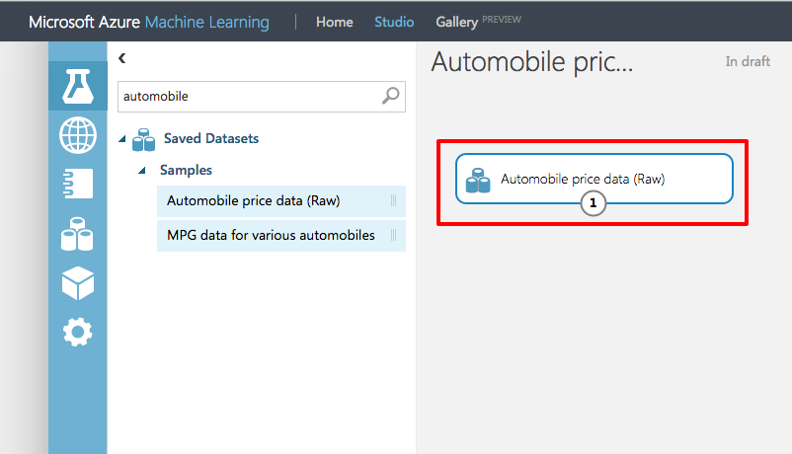Collapse the Saved Datasets tree node

(123, 139)
